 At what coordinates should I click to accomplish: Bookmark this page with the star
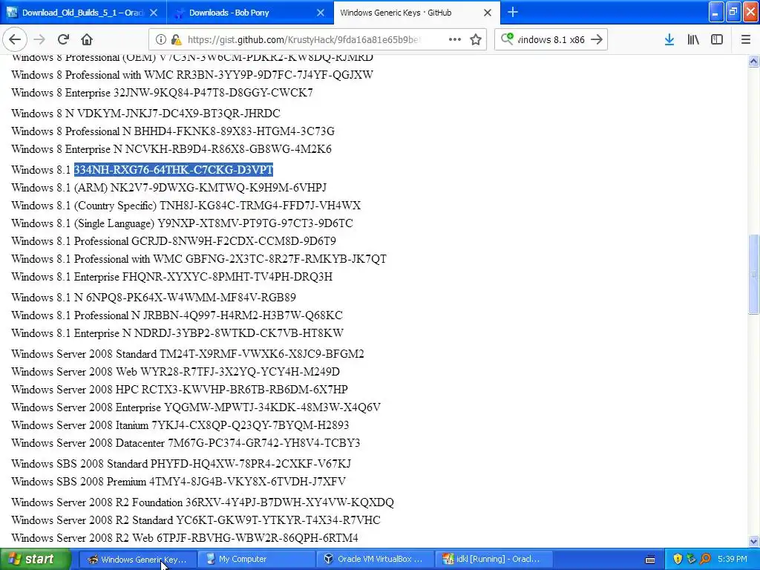click(476, 39)
